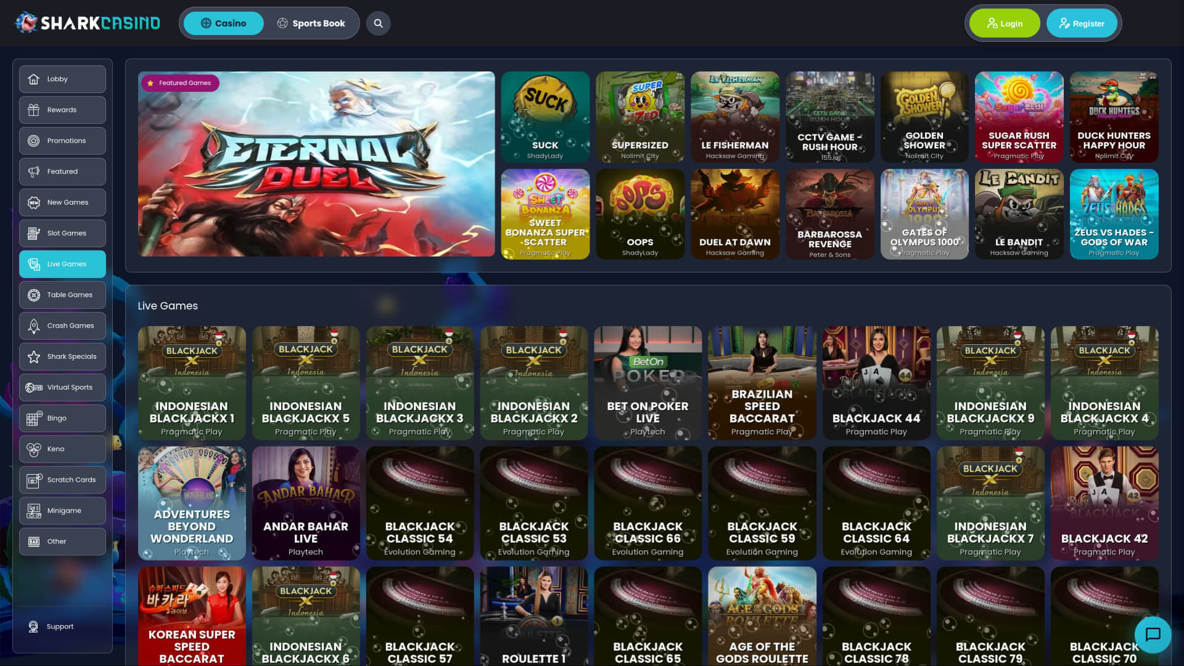Open the Promotions section
This screenshot has height=666, width=1184.
tap(34, 141)
